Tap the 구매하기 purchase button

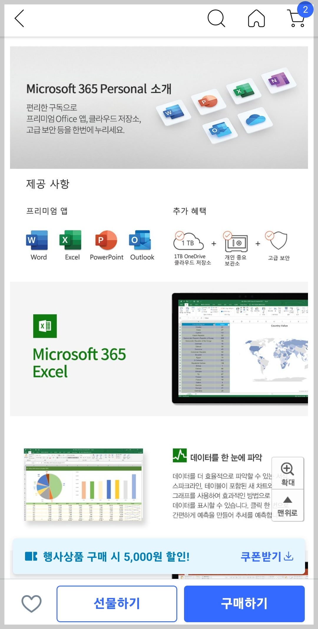tap(244, 604)
